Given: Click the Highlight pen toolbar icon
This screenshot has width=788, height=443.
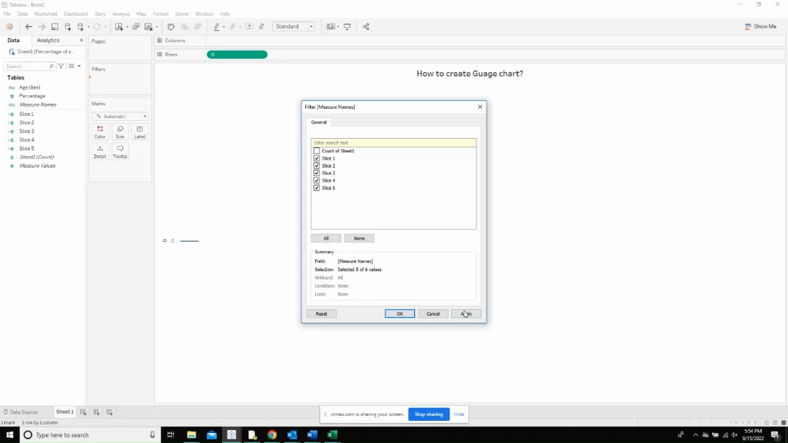Looking at the screenshot, I should tap(216, 26).
